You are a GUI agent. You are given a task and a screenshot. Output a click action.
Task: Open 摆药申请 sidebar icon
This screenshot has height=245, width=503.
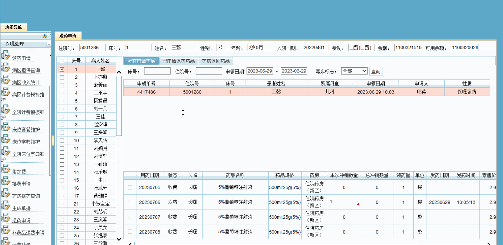click(6, 181)
